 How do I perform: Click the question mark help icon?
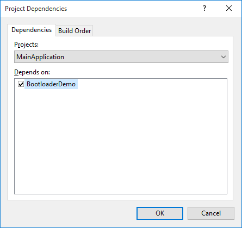click(204, 8)
